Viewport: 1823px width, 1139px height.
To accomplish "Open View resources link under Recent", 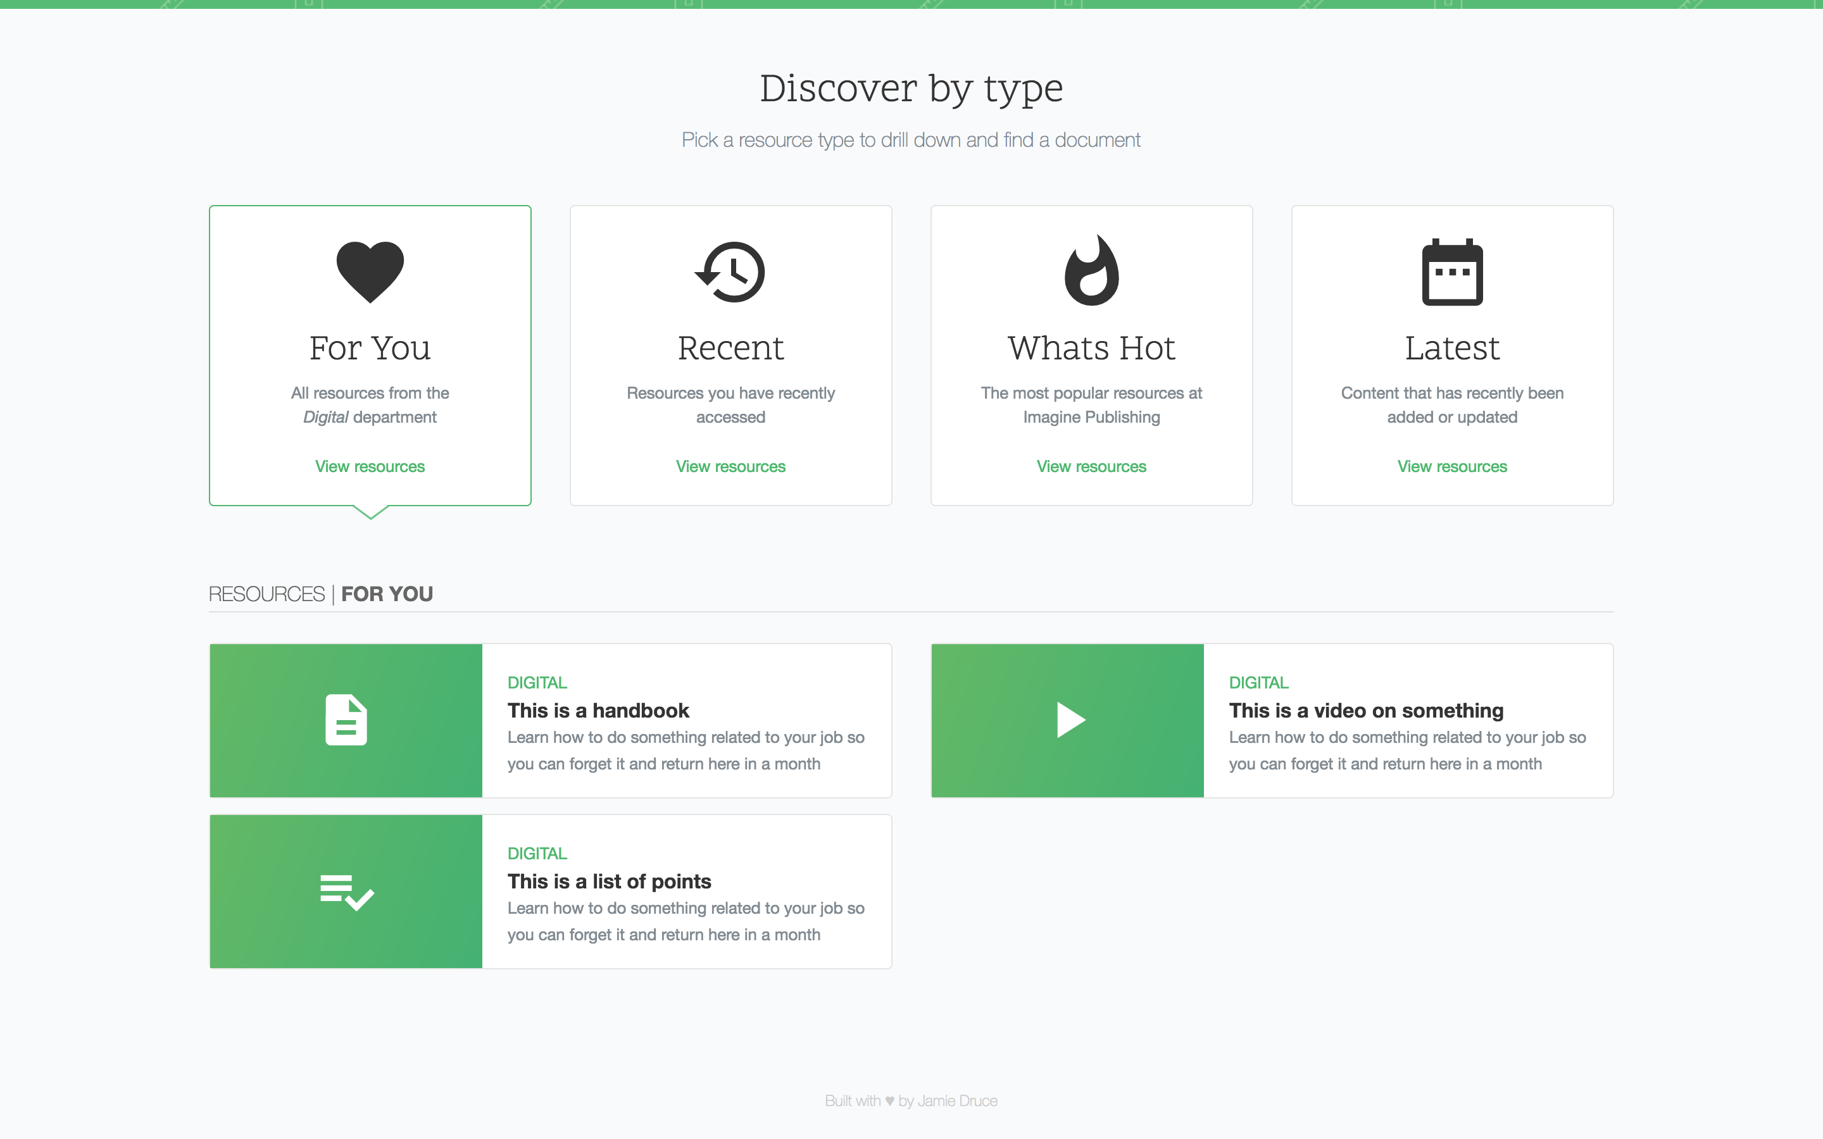I will [x=730, y=466].
